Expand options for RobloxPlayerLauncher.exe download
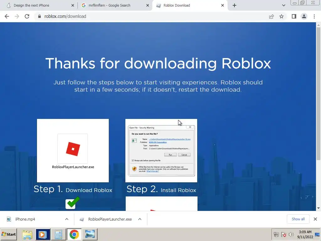Image resolution: width=321 pixels, height=241 pixels. (x=140, y=219)
